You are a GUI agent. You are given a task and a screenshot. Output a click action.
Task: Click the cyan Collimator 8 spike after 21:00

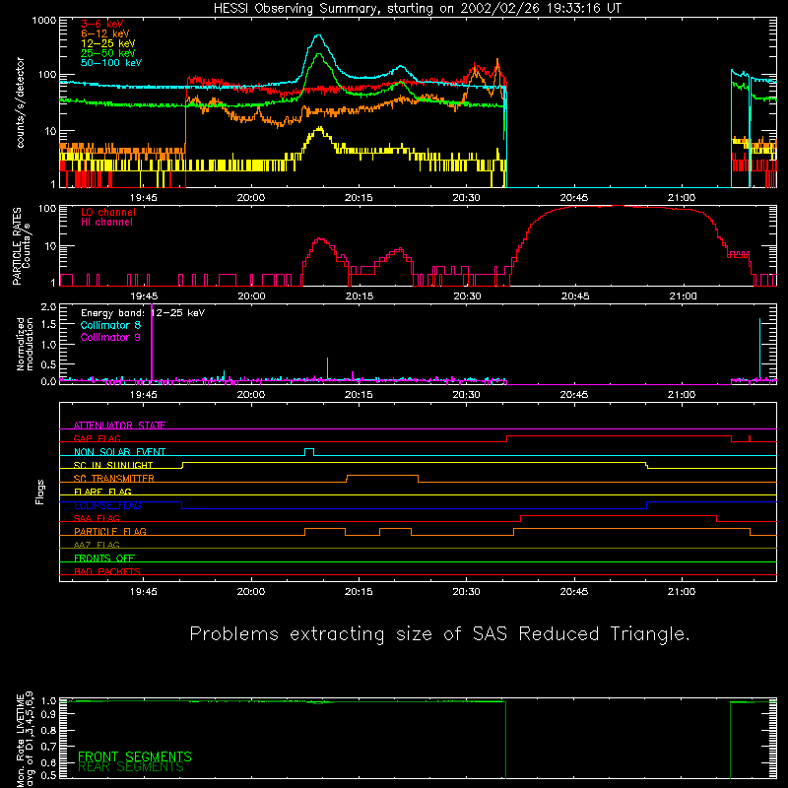(x=759, y=348)
